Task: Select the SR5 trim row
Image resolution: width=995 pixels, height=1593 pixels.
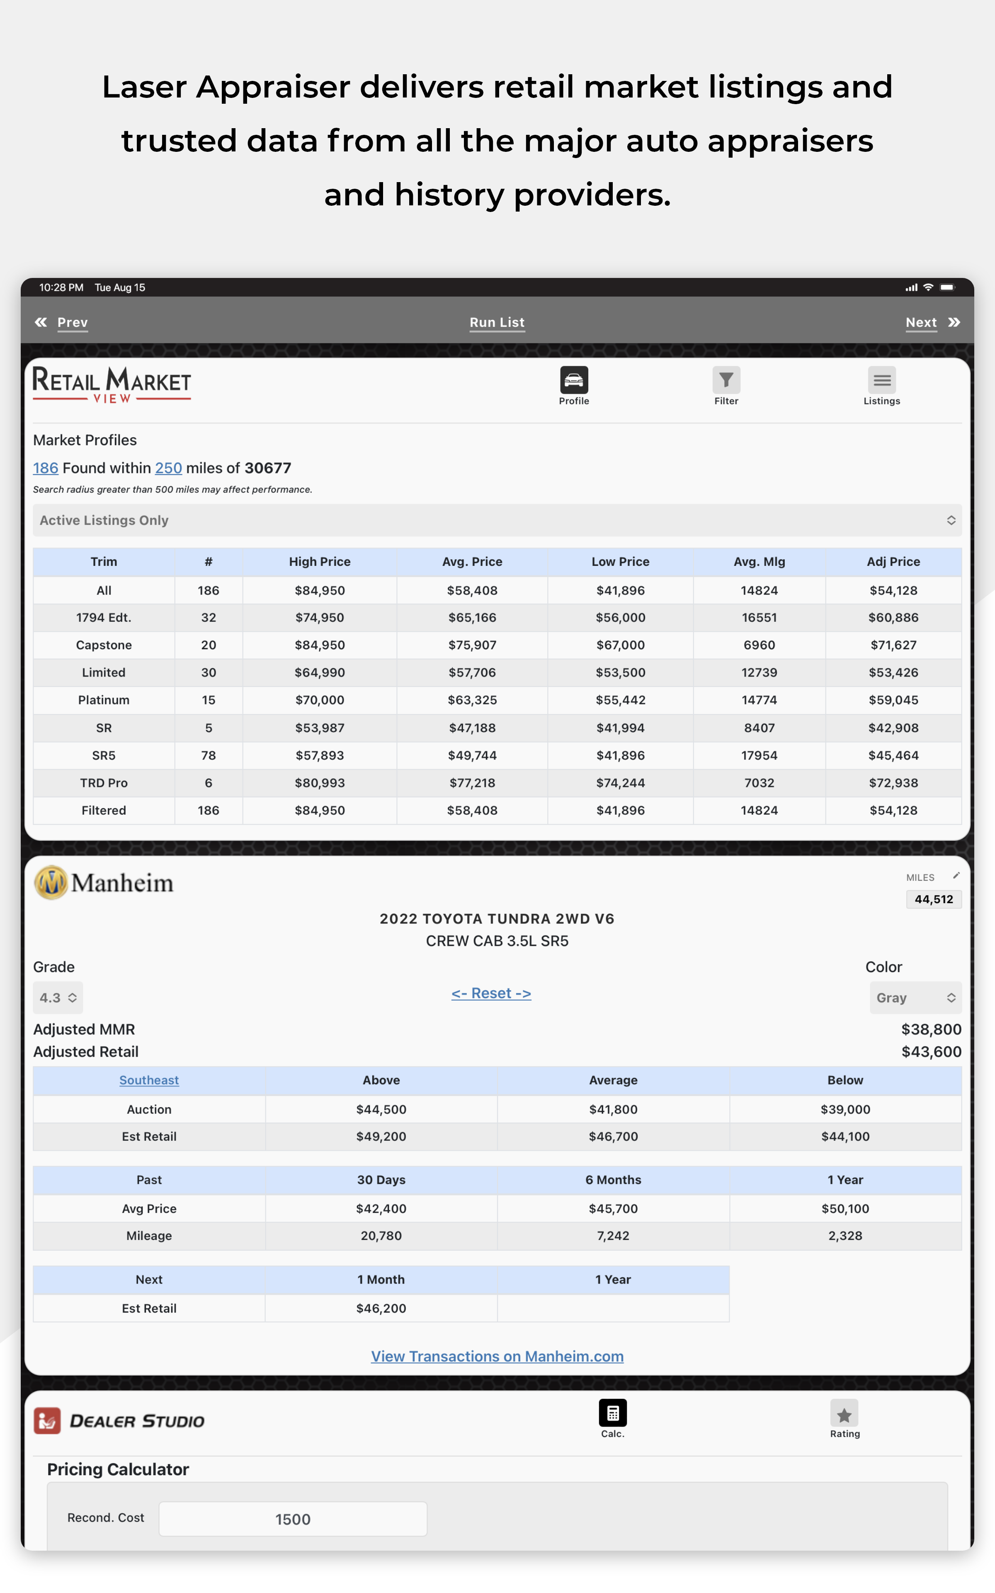Action: [497, 756]
